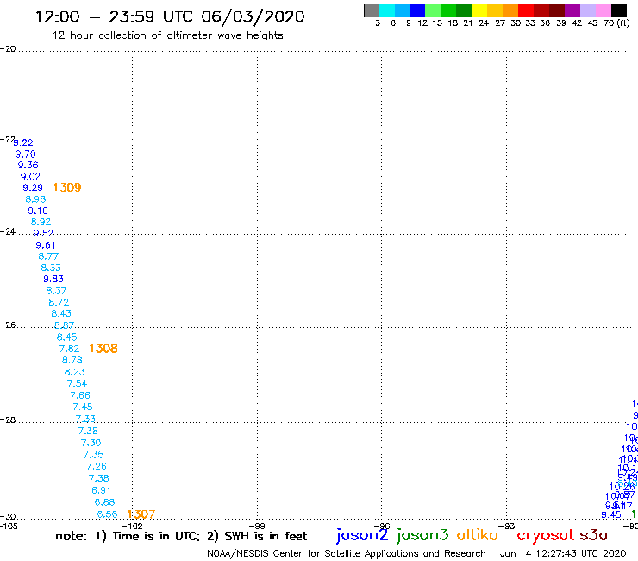Click the 8.77 wave height value
The image size is (638, 561).
[48, 256]
